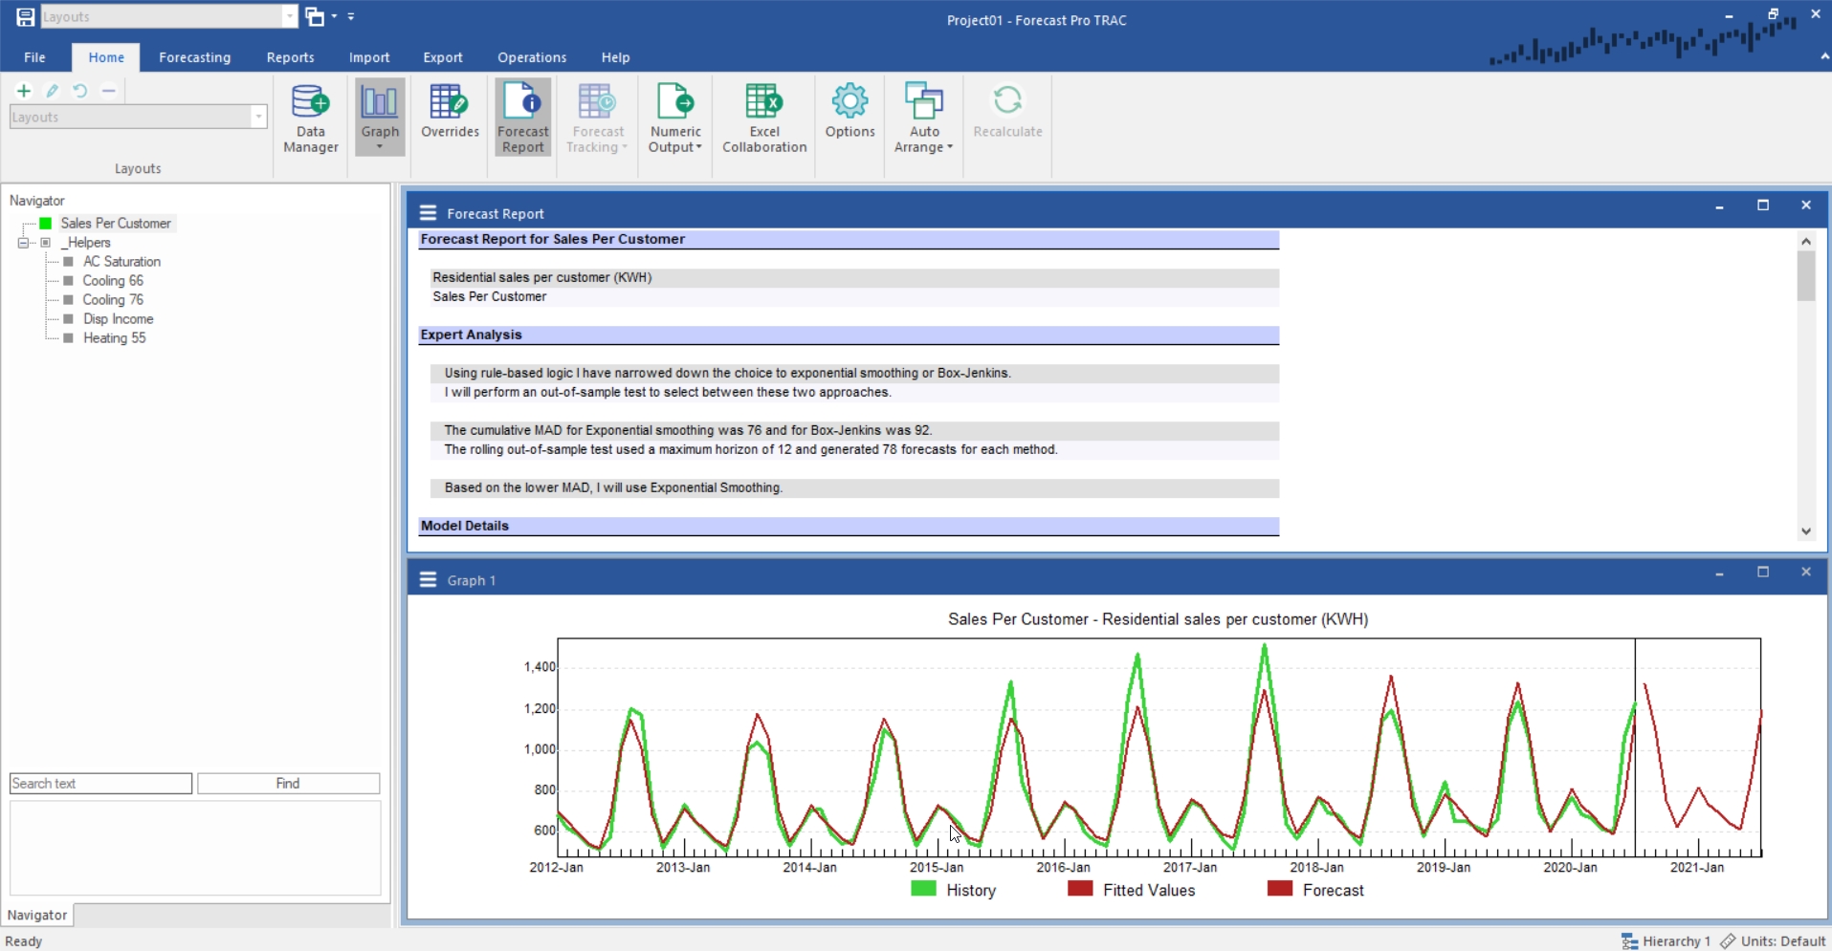
Task: Click the Forecast red legend swatch
Action: [x=1280, y=889]
